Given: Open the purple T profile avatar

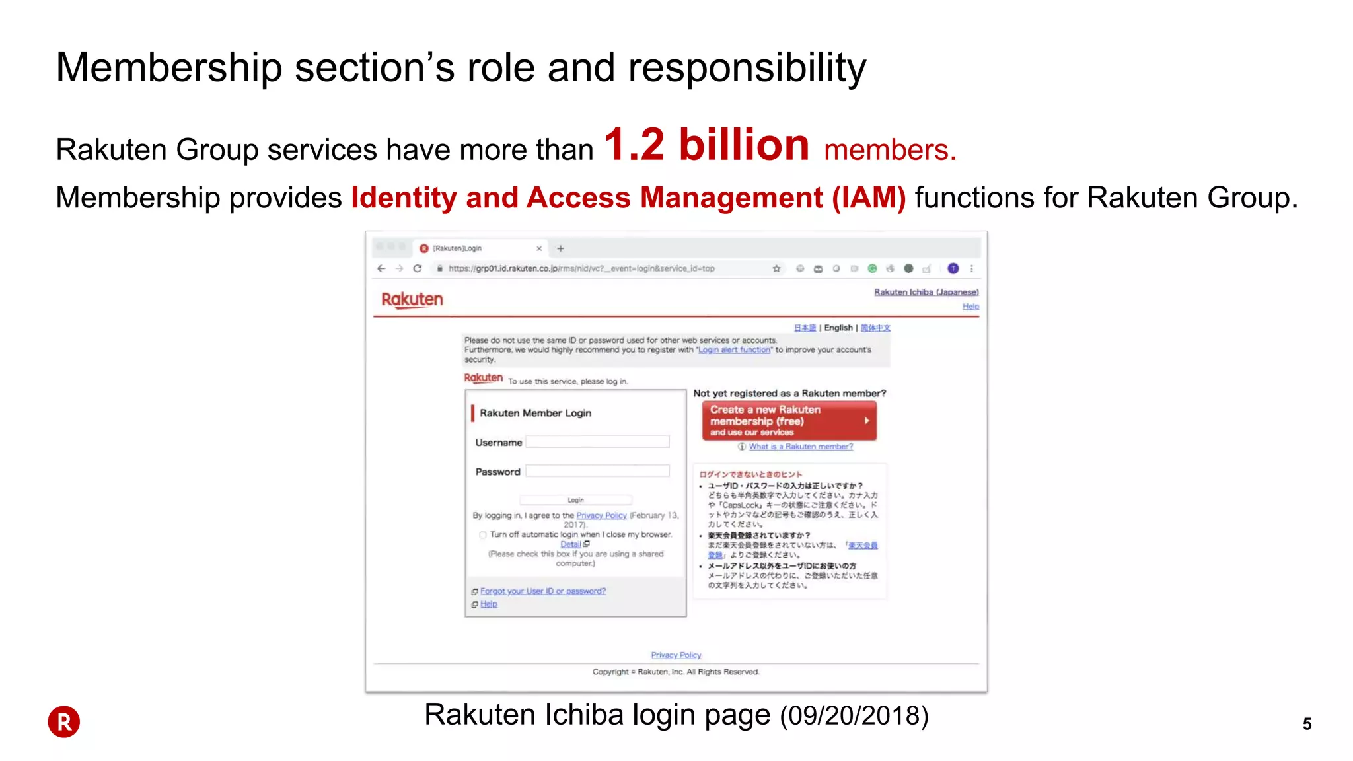Looking at the screenshot, I should (x=953, y=268).
